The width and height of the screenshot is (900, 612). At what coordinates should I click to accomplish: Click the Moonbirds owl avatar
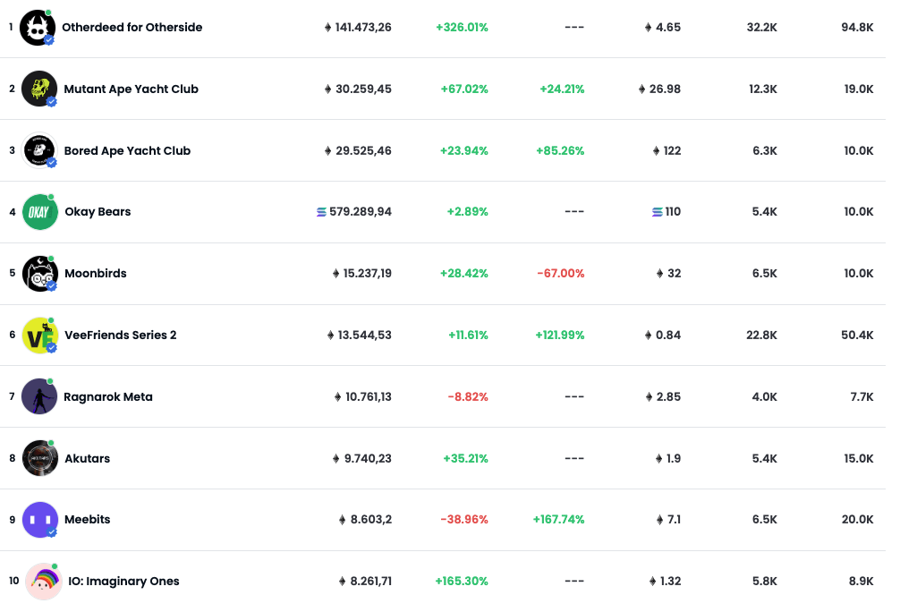(39, 273)
